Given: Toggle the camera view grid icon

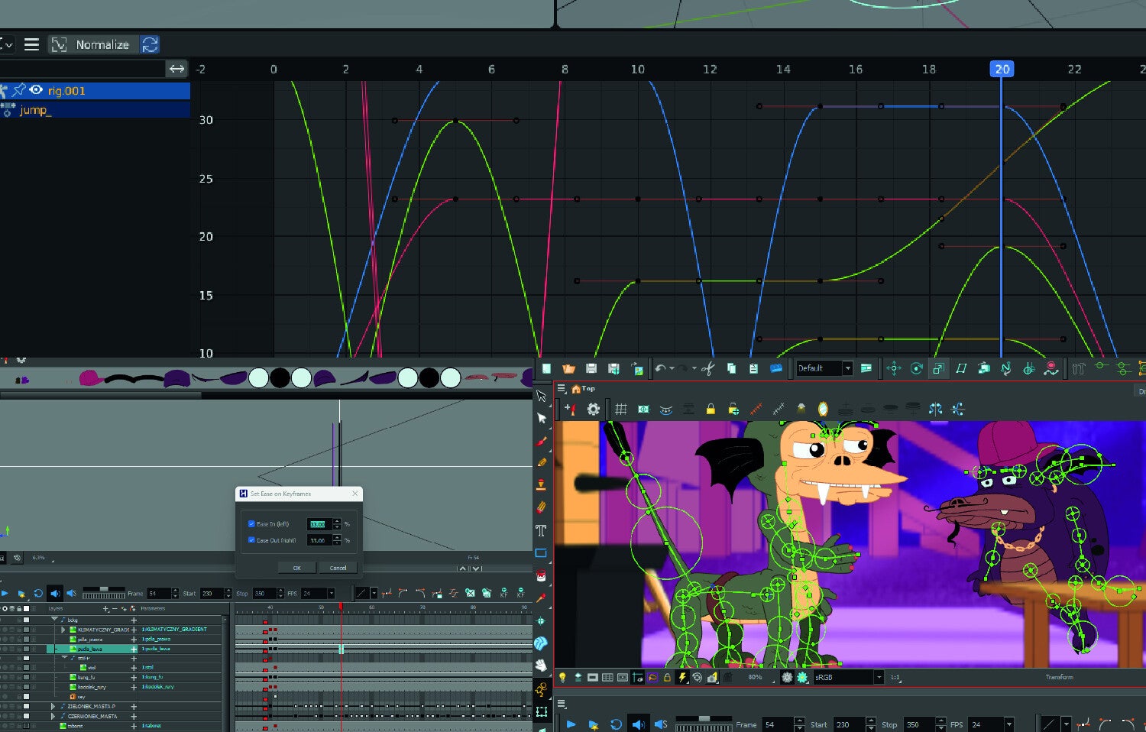Looking at the screenshot, I should pos(620,410).
